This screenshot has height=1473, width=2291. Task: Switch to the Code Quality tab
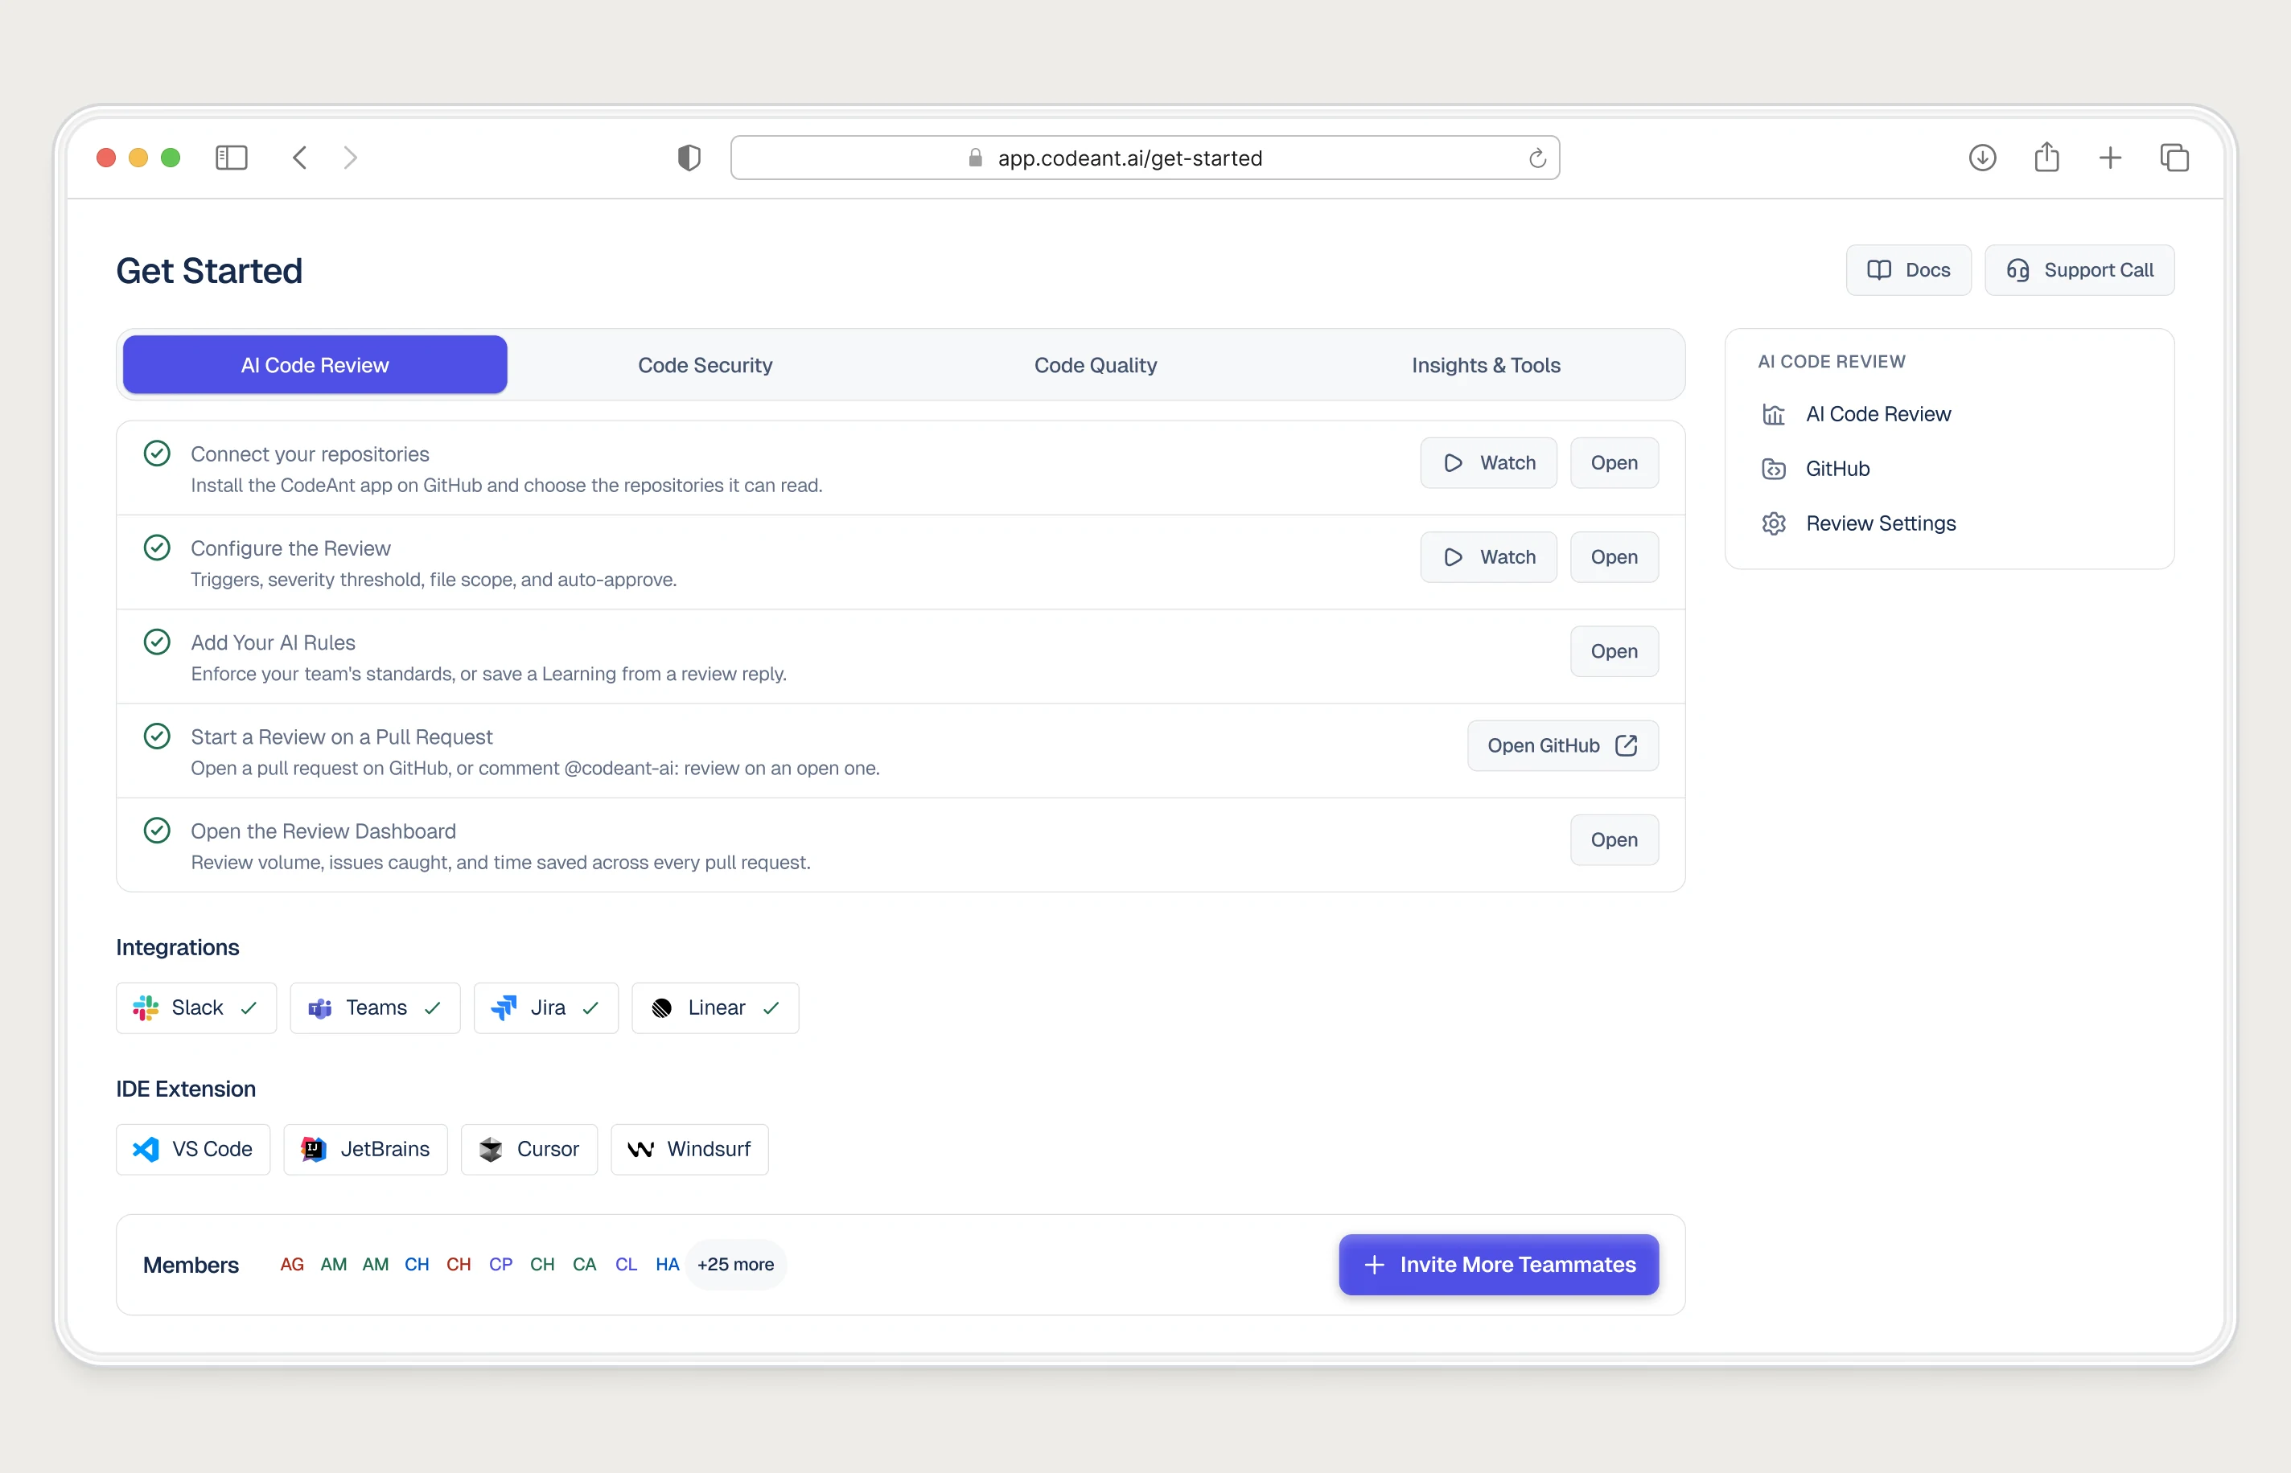1096,364
